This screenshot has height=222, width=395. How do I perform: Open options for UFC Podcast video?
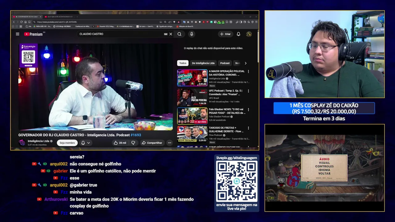(248, 91)
